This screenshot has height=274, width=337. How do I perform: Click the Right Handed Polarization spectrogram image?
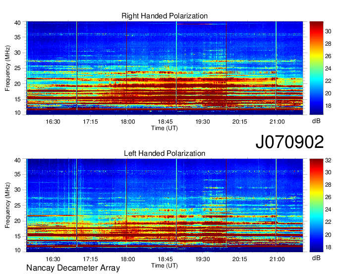pos(165,68)
